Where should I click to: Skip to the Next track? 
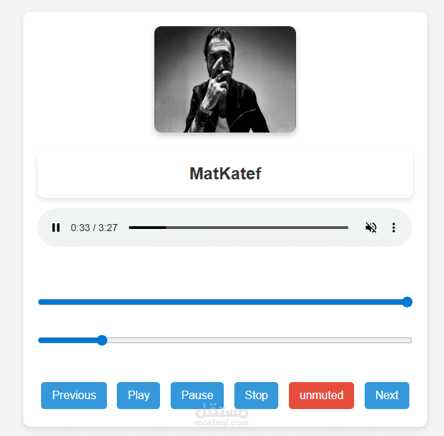pyautogui.click(x=387, y=396)
